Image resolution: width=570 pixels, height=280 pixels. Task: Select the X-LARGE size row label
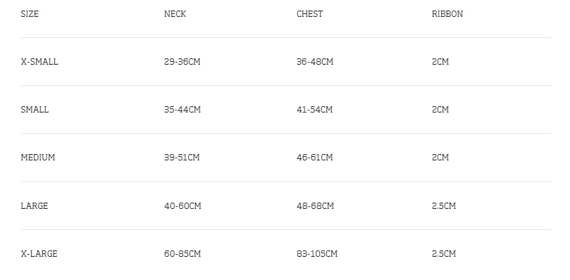tap(39, 254)
